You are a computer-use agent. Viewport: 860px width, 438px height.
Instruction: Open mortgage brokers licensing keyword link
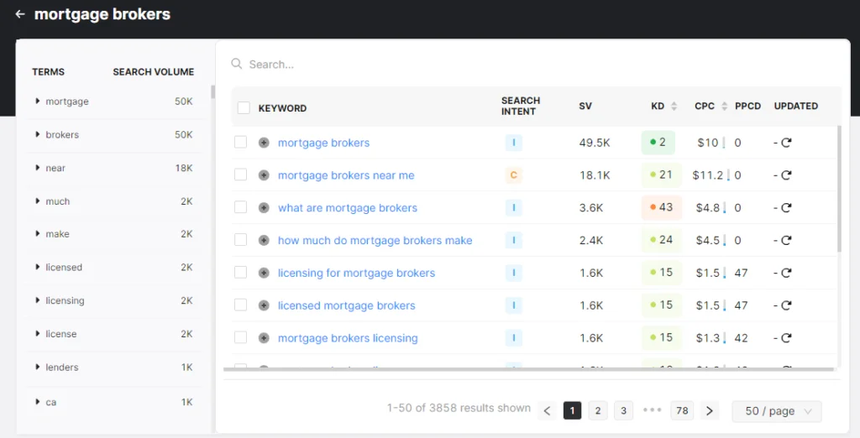click(348, 338)
